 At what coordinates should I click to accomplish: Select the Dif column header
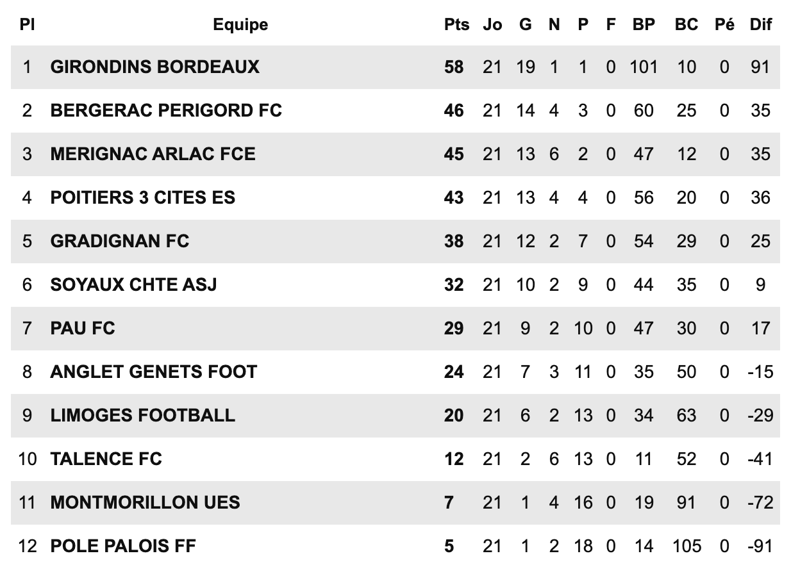coord(761,25)
